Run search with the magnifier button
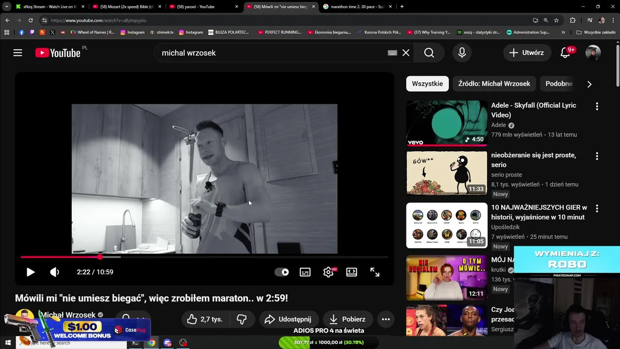The width and height of the screenshot is (620, 349). pyautogui.click(x=429, y=53)
